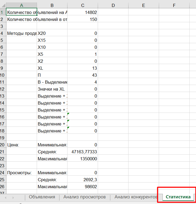
Task: Select the cell showing maximum views 98602
Action: [x=82, y=187]
